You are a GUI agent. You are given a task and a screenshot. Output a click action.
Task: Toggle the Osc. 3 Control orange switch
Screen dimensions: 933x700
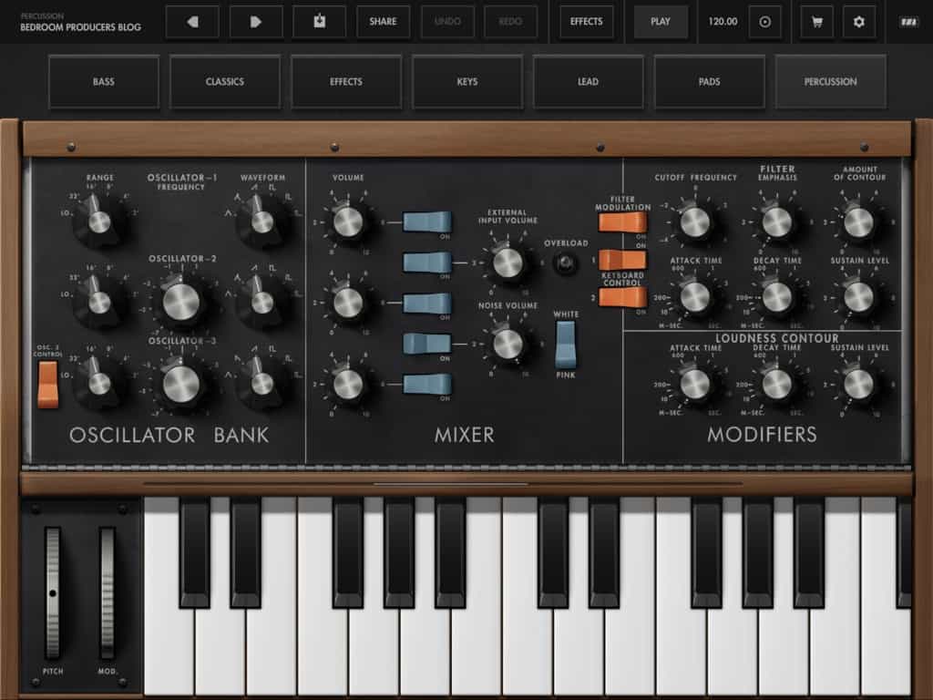47,385
